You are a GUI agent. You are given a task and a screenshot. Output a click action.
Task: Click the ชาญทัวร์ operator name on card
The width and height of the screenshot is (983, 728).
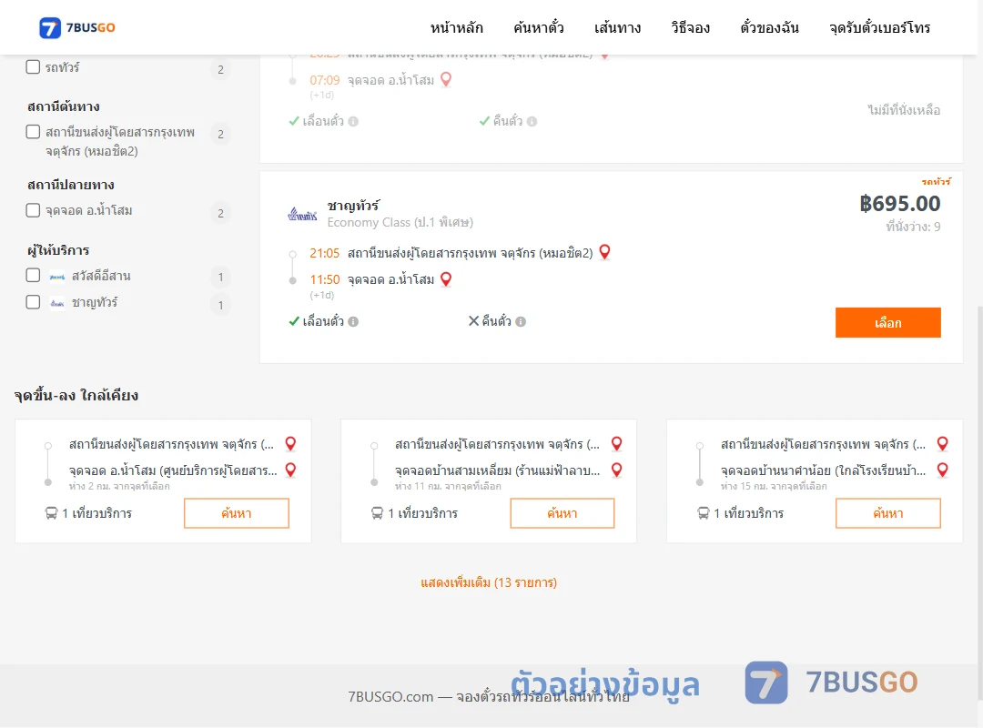click(x=353, y=205)
